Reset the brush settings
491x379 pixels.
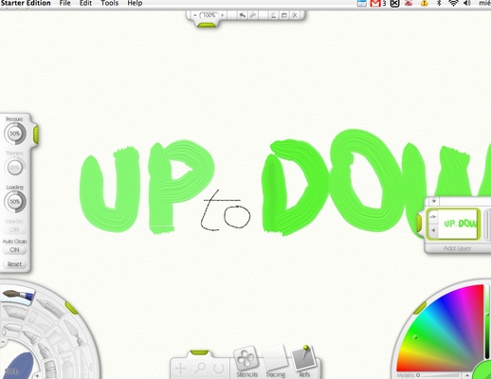click(14, 264)
